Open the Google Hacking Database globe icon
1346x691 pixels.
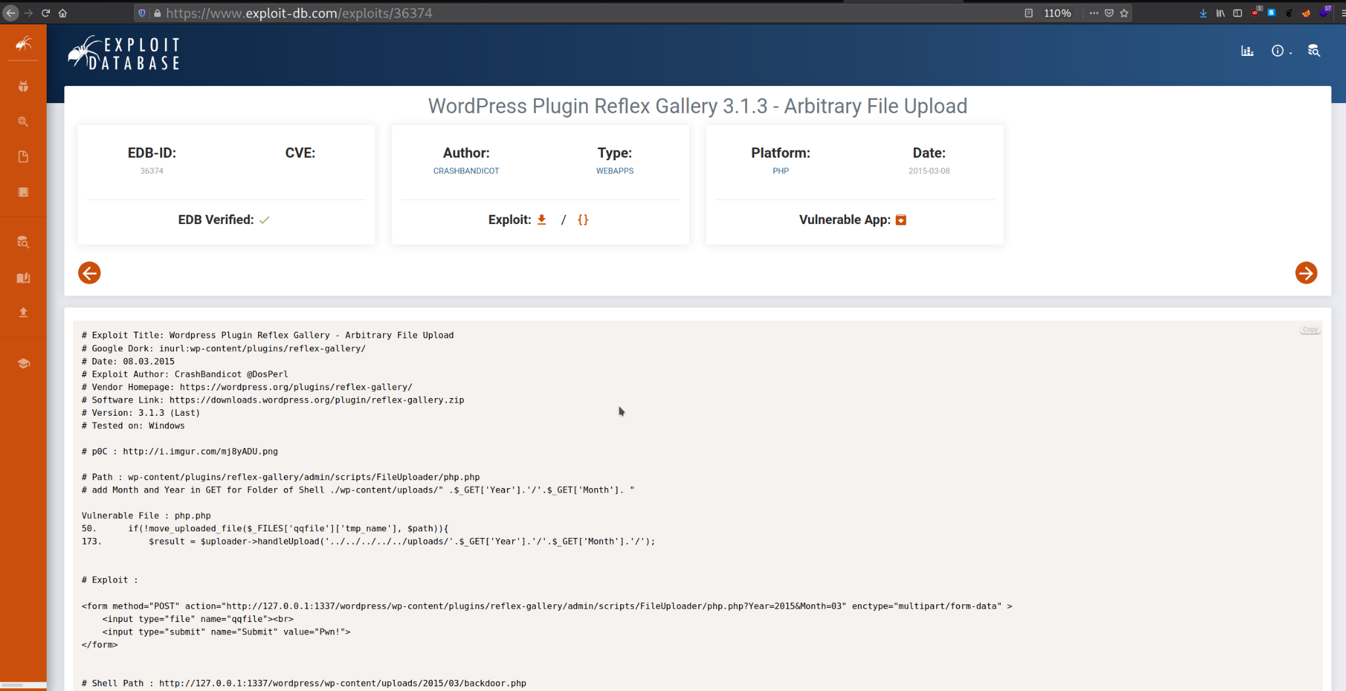24,121
